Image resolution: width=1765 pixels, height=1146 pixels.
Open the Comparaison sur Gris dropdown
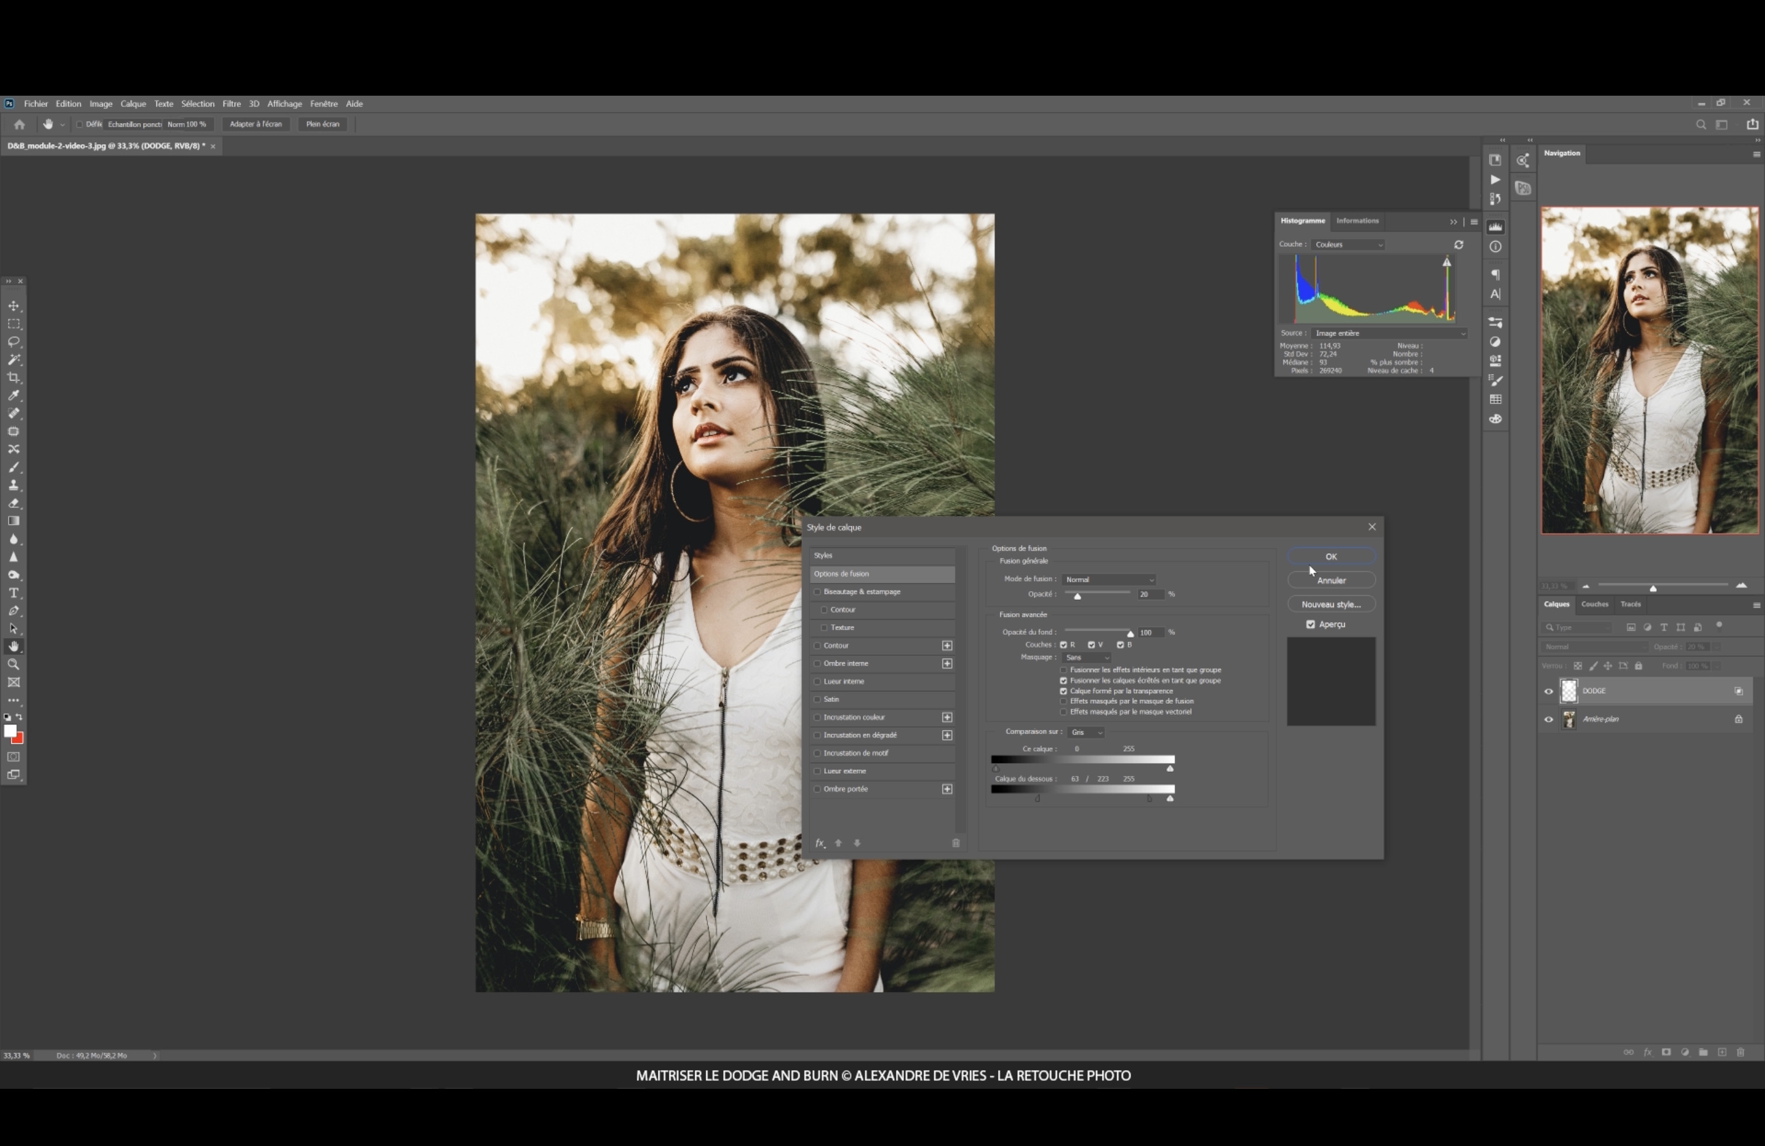(1086, 732)
